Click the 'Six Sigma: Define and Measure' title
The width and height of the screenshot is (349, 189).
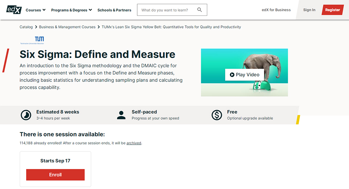(98, 54)
